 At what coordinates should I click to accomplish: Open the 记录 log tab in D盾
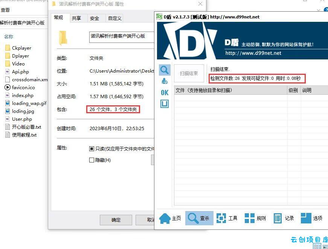[x=284, y=218]
